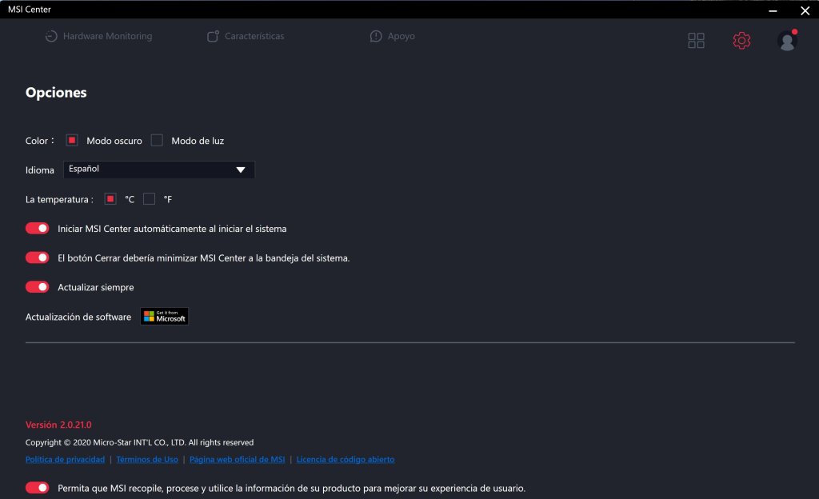Minimize the MSI Center window
Image resolution: width=819 pixels, height=499 pixels.
(x=773, y=10)
